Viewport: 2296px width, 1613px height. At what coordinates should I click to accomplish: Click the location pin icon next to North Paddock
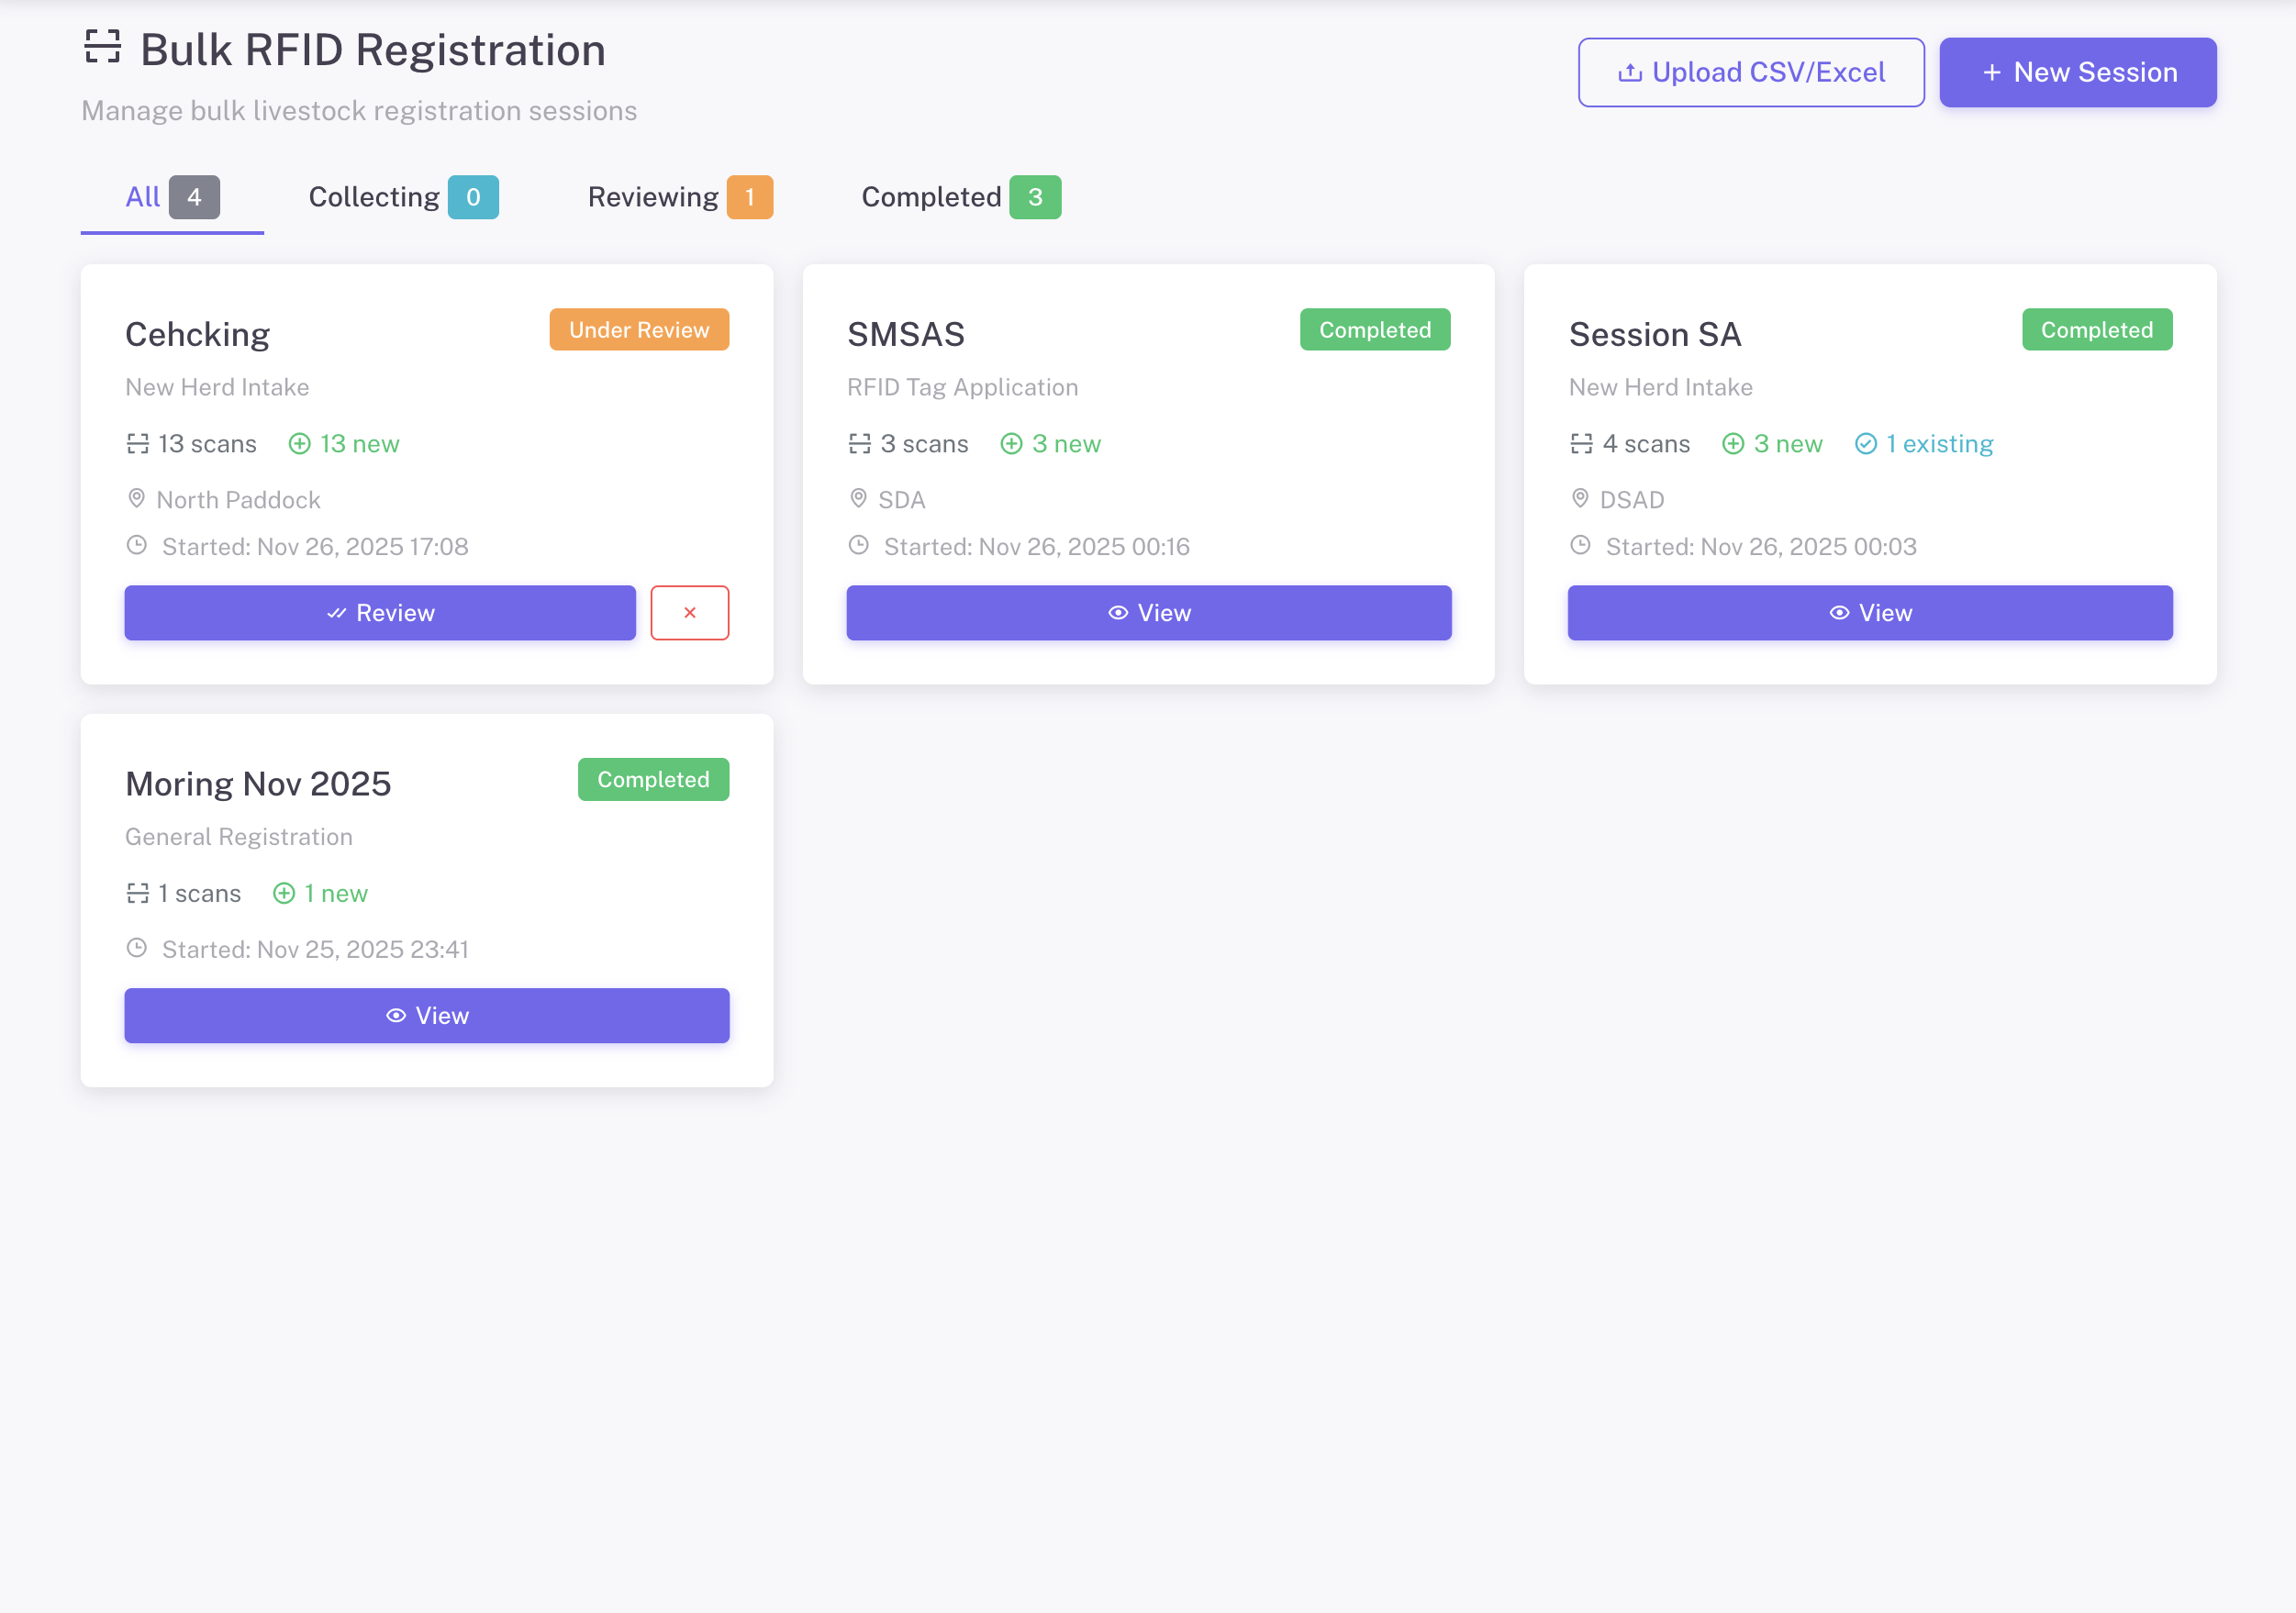(x=137, y=498)
